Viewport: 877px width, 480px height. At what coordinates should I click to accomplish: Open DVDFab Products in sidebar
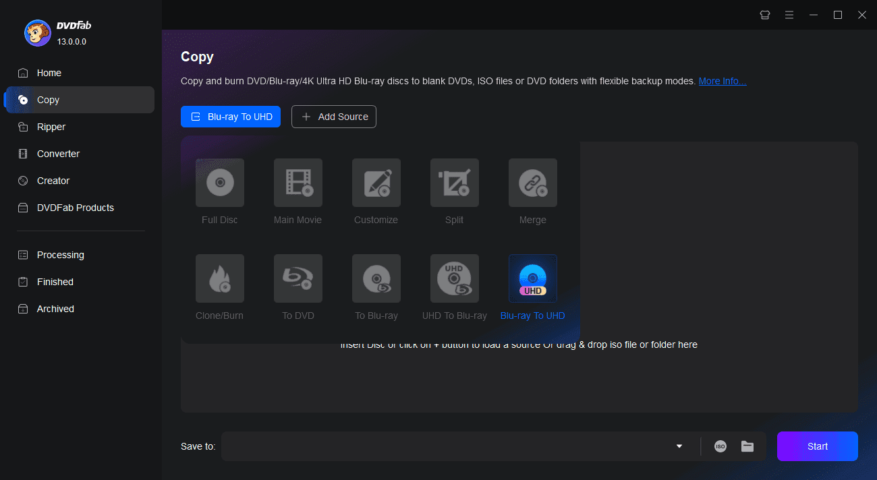click(x=80, y=208)
